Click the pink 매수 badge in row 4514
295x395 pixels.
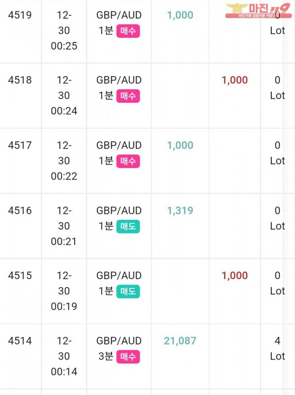point(128,357)
